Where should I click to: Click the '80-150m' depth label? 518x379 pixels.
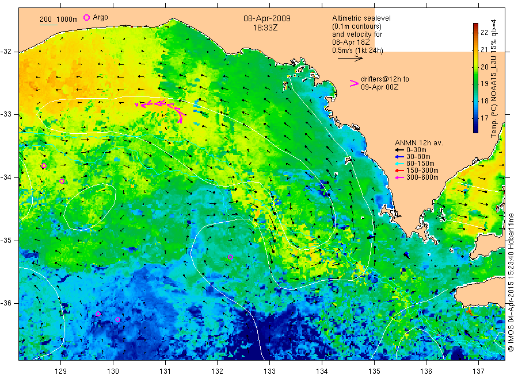(x=420, y=164)
